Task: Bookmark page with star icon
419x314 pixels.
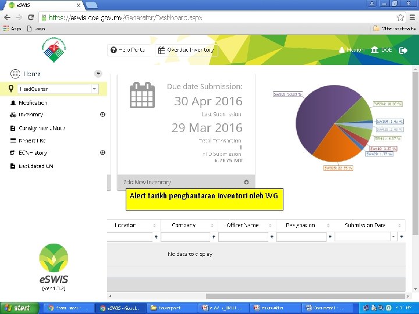Action: tap(400, 17)
